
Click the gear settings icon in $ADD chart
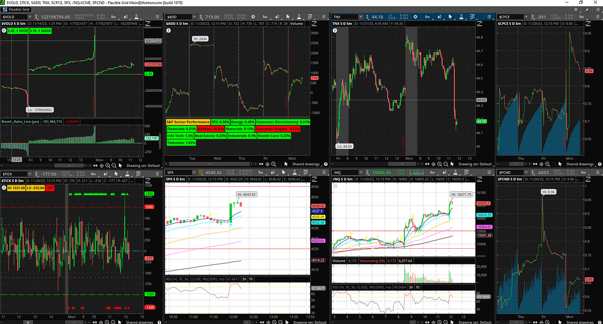pyautogui.click(x=253, y=17)
